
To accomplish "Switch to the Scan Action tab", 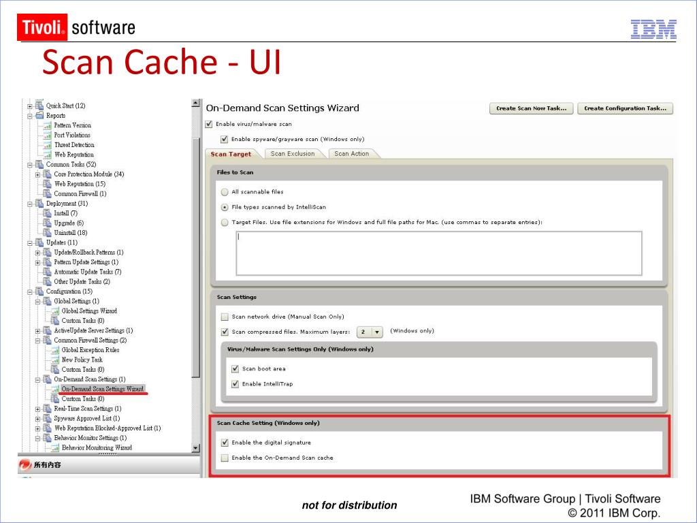I will 352,153.
